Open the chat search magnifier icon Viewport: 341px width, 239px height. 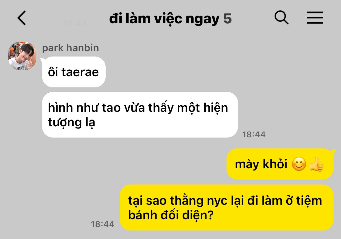point(281,18)
